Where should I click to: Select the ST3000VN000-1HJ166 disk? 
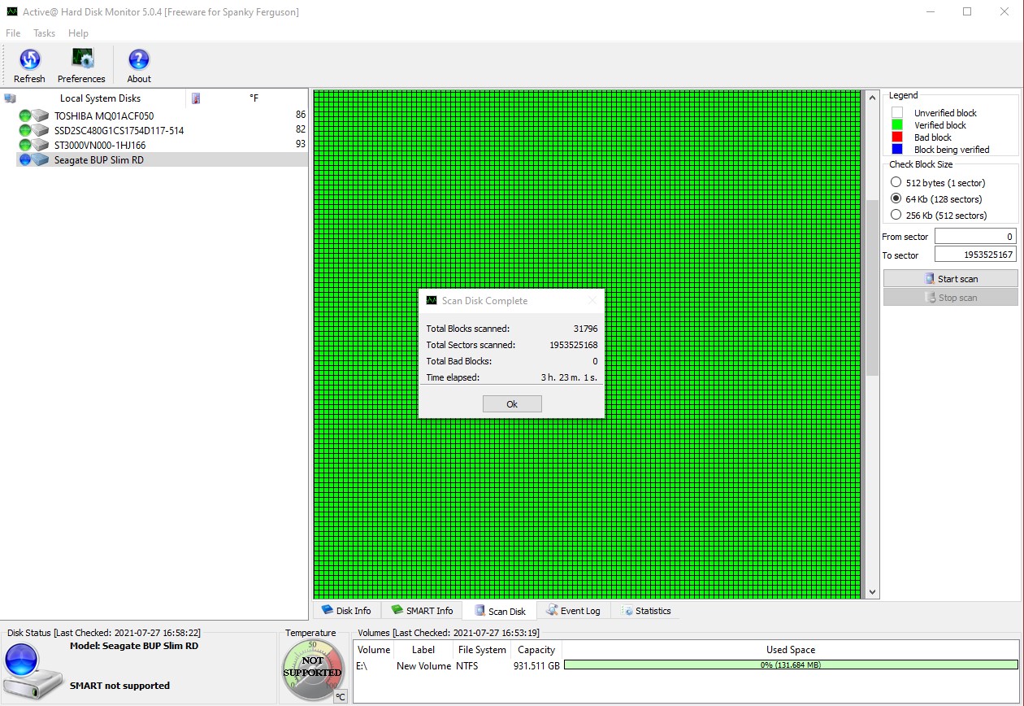(x=99, y=145)
